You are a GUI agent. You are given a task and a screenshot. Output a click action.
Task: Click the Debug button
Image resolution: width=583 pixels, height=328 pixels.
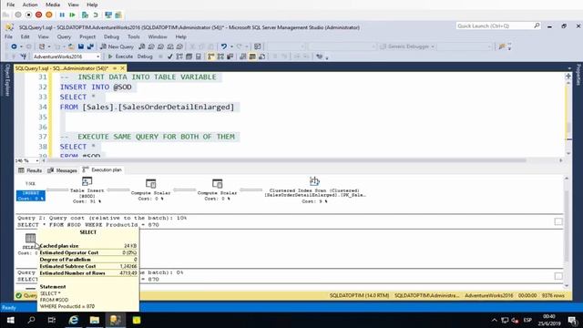pyautogui.click(x=145, y=56)
